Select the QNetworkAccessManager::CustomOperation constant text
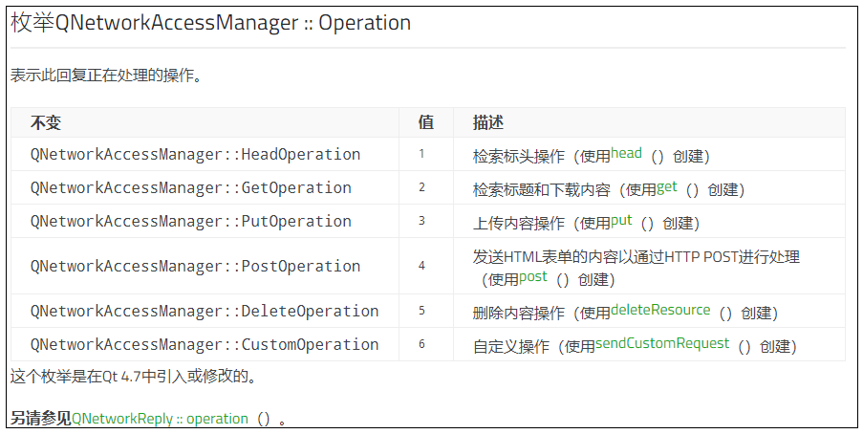Screen dimensions: 863x434 (x=205, y=345)
